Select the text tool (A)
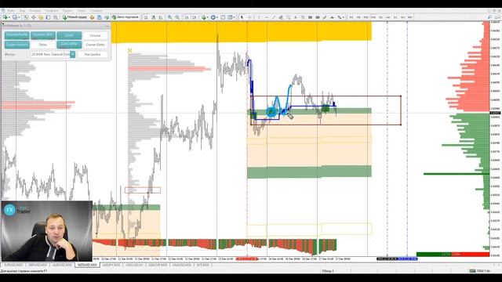The width and height of the screenshot is (502, 282). [x=296, y=17]
